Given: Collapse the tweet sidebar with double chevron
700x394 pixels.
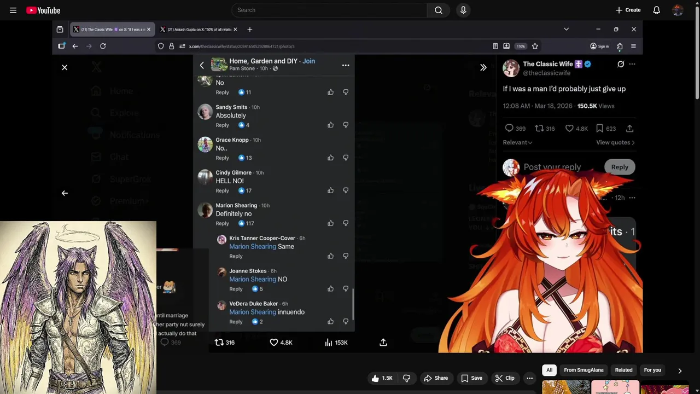Looking at the screenshot, I should click(483, 67).
